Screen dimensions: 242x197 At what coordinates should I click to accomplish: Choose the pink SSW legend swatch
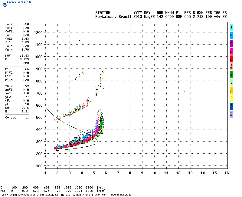pos(231,66)
